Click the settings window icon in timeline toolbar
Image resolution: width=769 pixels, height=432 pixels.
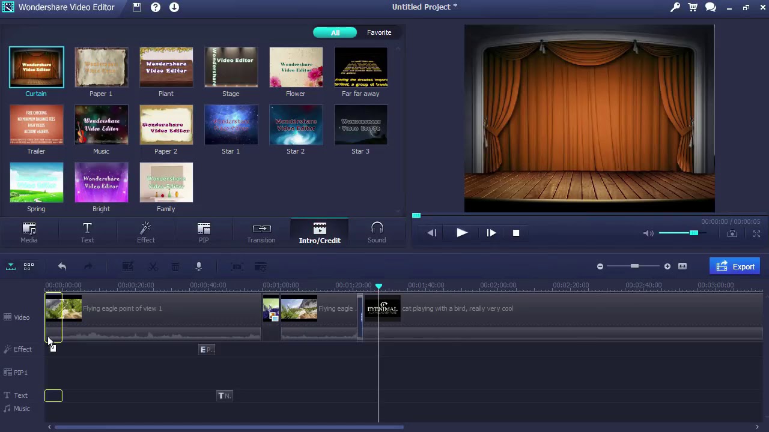[260, 266]
